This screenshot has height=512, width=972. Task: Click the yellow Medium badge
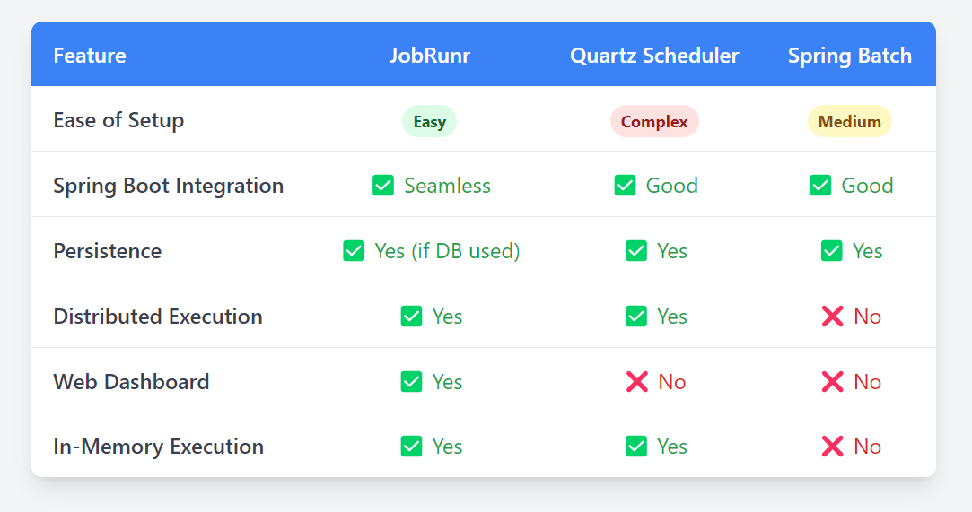(x=849, y=121)
